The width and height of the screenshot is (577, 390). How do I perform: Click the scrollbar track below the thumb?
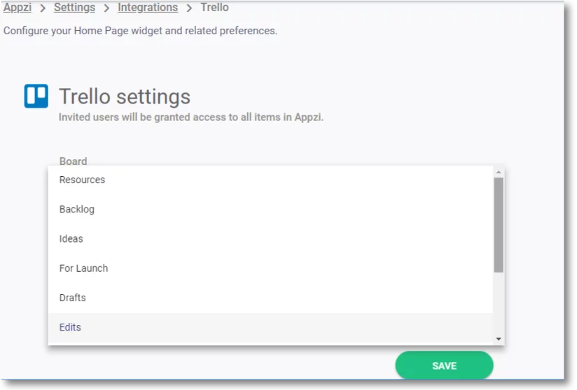[499, 304]
